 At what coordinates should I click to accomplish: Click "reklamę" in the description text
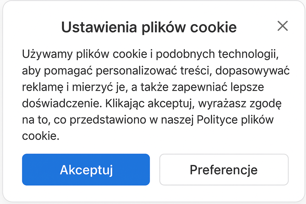[43, 87]
